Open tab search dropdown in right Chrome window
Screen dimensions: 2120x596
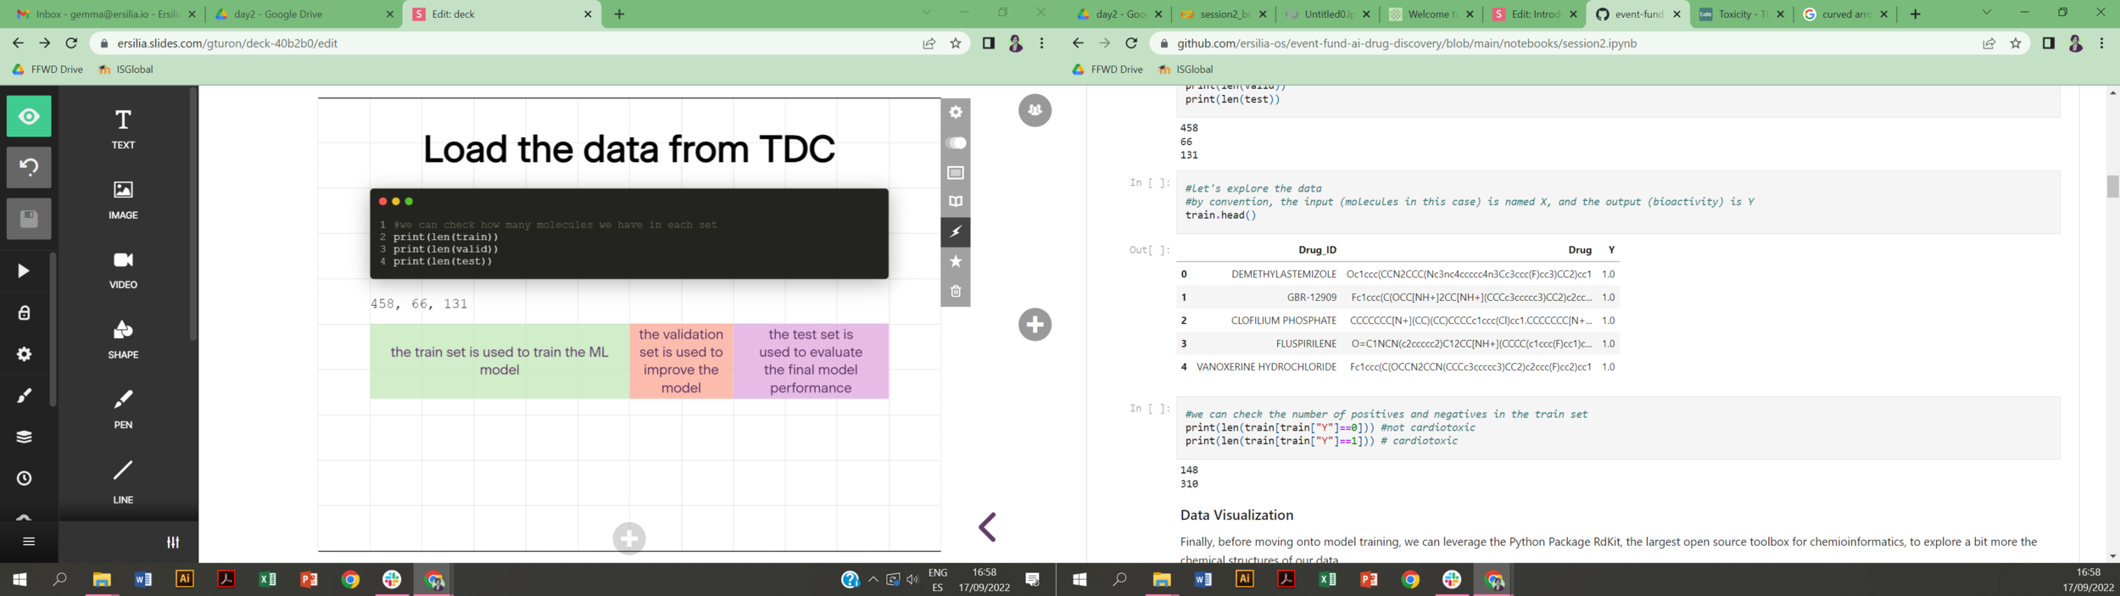pos(1986,13)
